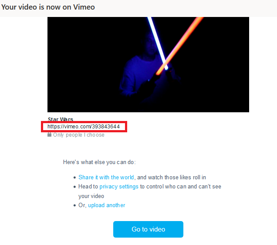This screenshot has height=245, width=277.
Task: Follow the Share it with the world link
Action: coord(106,177)
